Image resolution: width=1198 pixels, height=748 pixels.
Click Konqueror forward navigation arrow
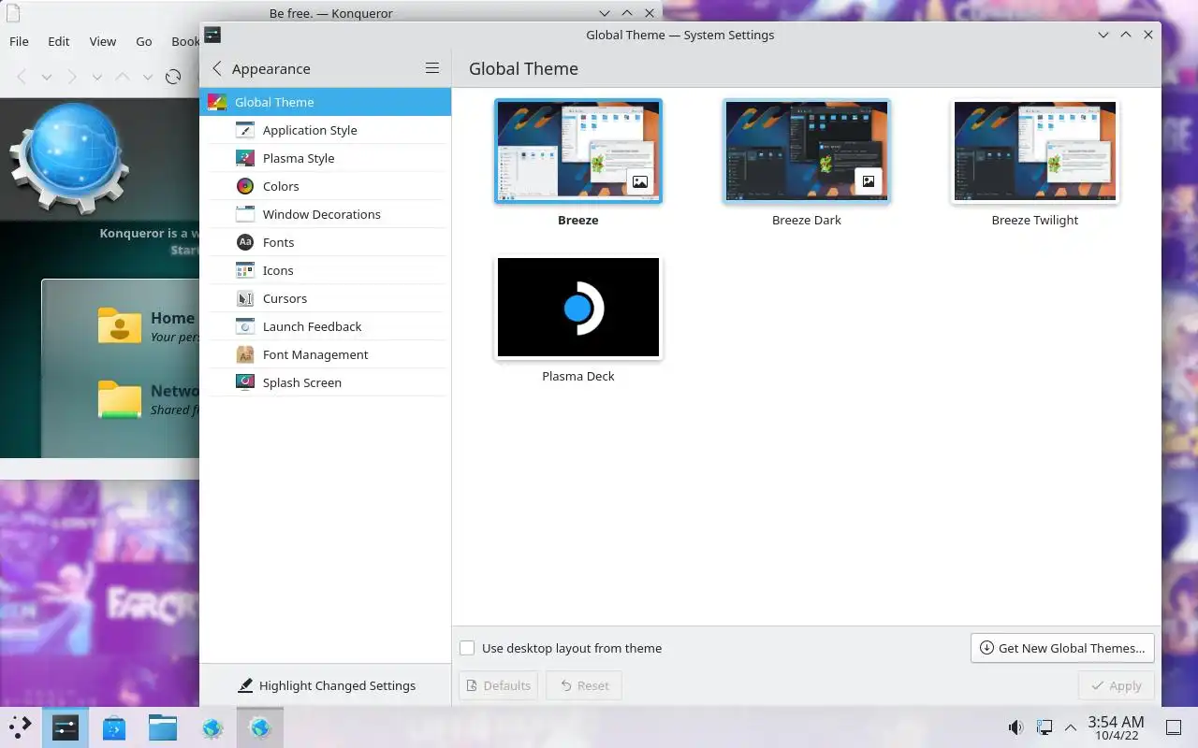coord(72,77)
